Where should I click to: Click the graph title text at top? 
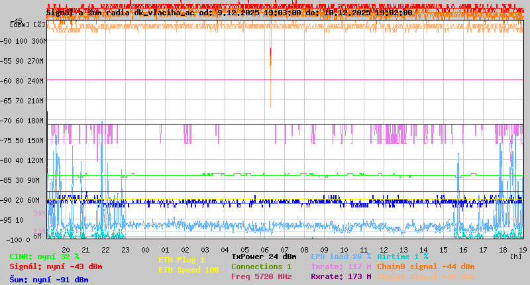pos(229,12)
